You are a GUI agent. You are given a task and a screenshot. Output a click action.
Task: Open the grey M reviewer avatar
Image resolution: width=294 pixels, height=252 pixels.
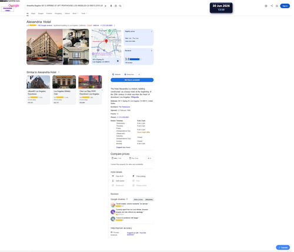(113, 219)
